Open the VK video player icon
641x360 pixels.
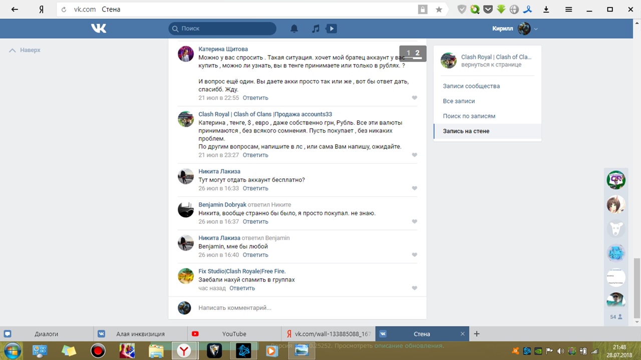tap(331, 28)
